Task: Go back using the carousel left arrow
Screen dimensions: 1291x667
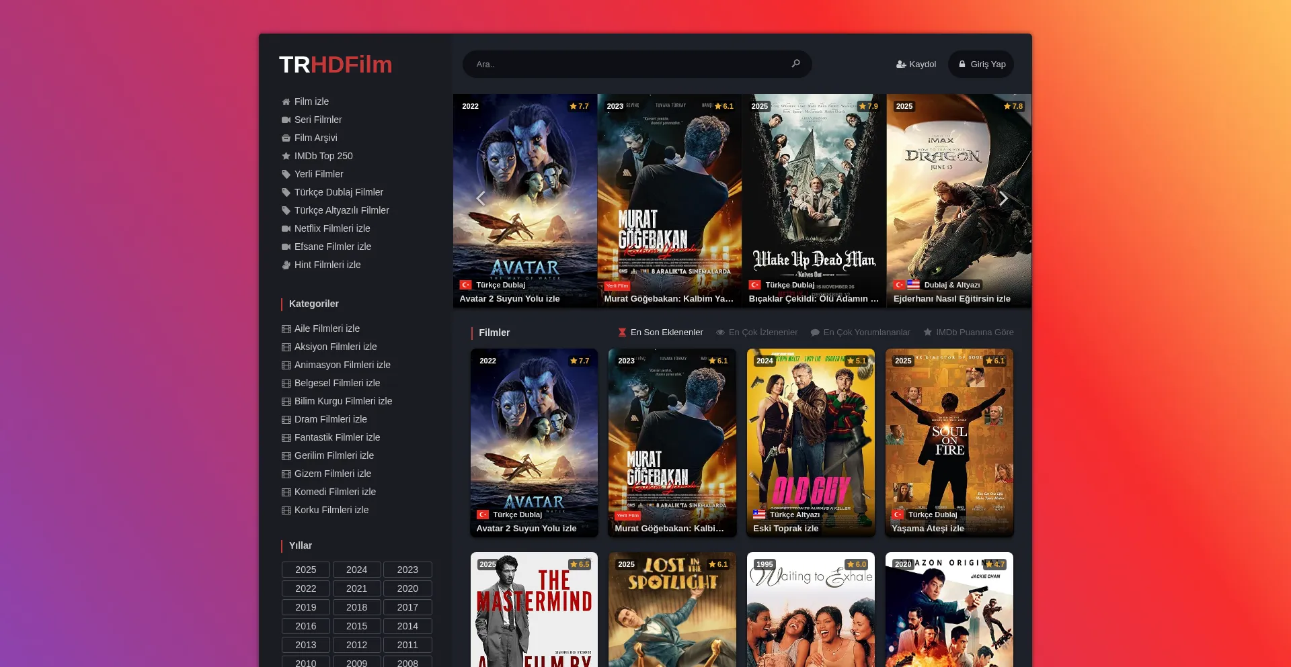Action: coord(481,198)
